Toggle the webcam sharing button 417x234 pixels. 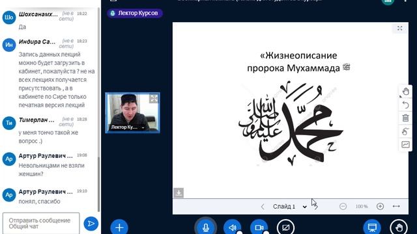[259, 227]
